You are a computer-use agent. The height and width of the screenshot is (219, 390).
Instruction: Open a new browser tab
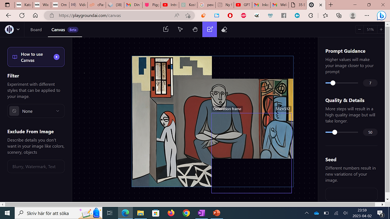click(x=331, y=5)
